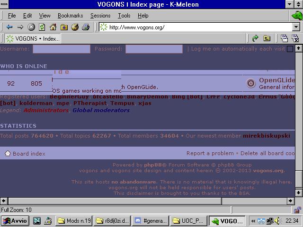The width and height of the screenshot is (303, 227).
Task: Open Netscape from the quick launch N icon
Action: [x=37, y=221]
